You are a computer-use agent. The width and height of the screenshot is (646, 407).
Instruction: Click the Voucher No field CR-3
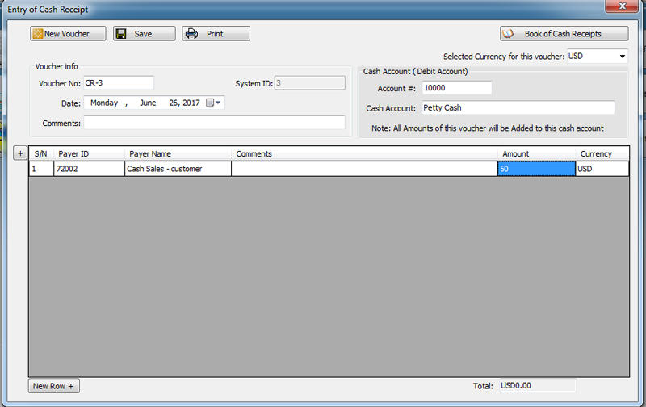point(119,83)
